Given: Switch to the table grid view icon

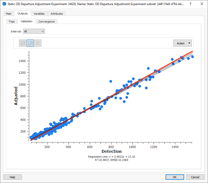Looking at the screenshot, I should [38, 43].
